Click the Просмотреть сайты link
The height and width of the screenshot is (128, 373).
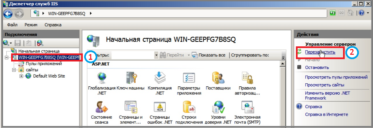325,85
